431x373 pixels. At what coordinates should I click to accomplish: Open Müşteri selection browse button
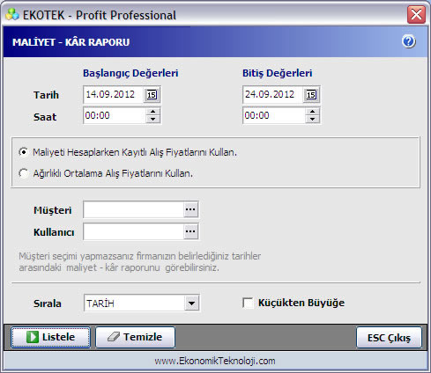tap(190, 209)
